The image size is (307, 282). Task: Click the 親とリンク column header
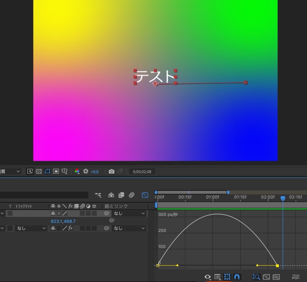click(116, 206)
